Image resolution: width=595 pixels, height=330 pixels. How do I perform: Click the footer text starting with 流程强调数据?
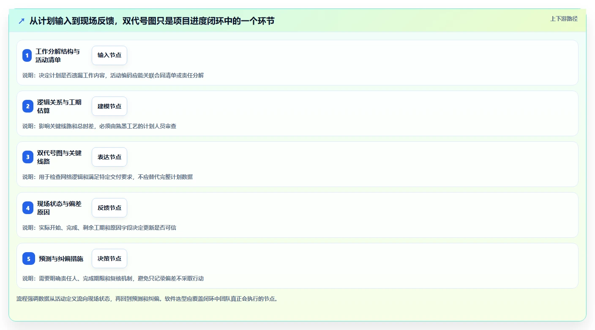[x=147, y=299]
